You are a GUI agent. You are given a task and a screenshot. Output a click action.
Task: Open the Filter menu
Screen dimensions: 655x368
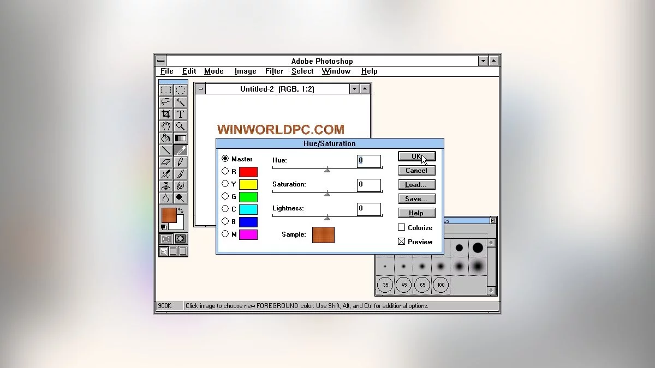click(274, 71)
